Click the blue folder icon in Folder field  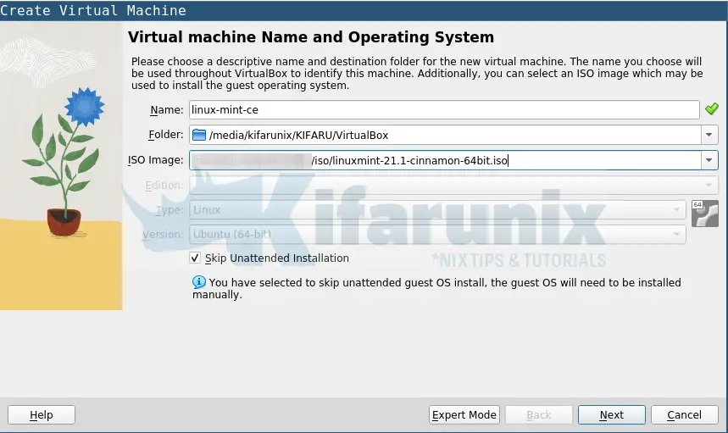(x=199, y=135)
